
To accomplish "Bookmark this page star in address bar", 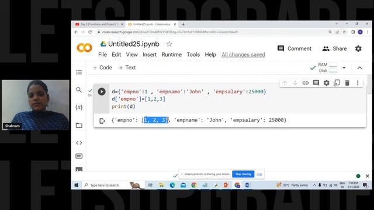I will 344,32.
